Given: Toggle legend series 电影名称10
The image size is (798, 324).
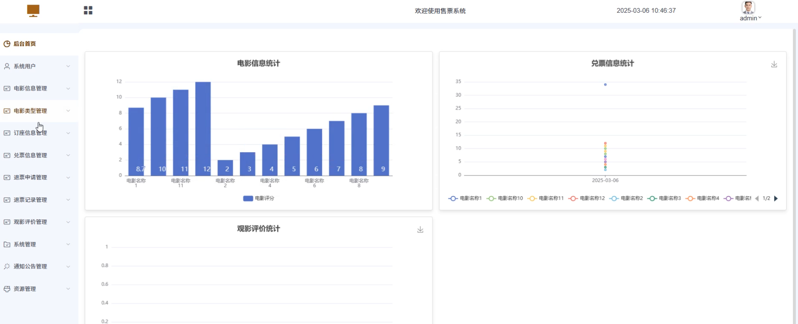Looking at the screenshot, I should coord(505,198).
